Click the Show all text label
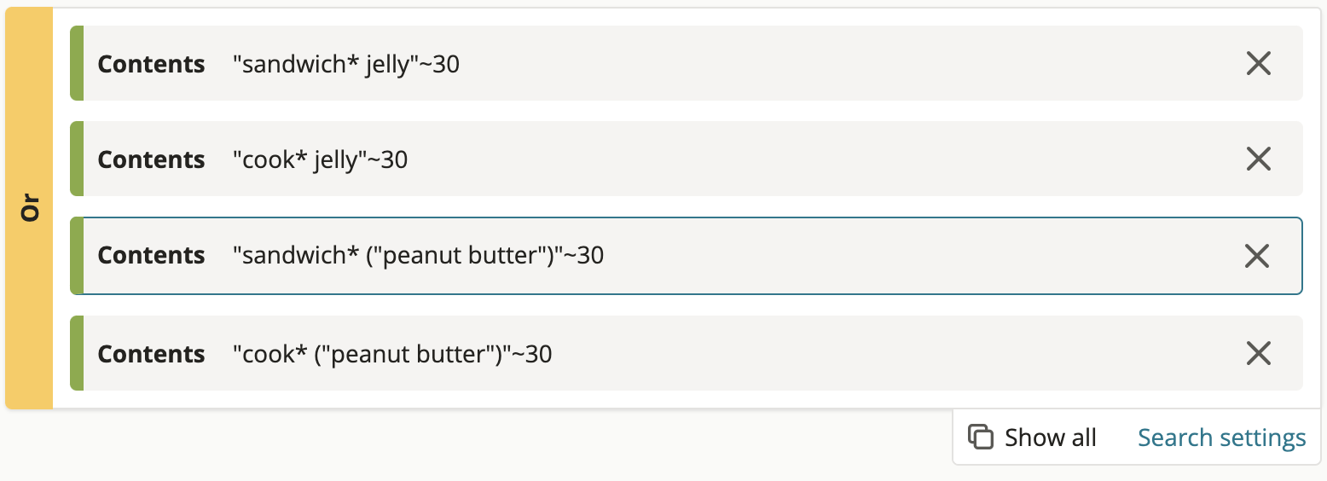Screen dimensions: 1327x481 (x=1051, y=438)
